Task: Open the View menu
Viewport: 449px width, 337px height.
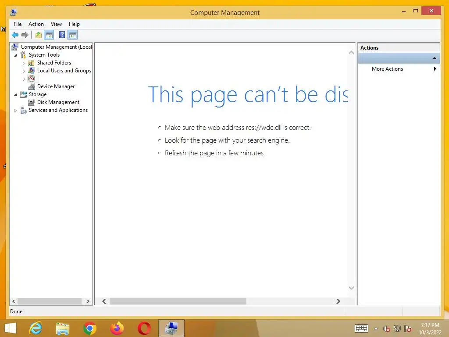Action: coord(56,24)
